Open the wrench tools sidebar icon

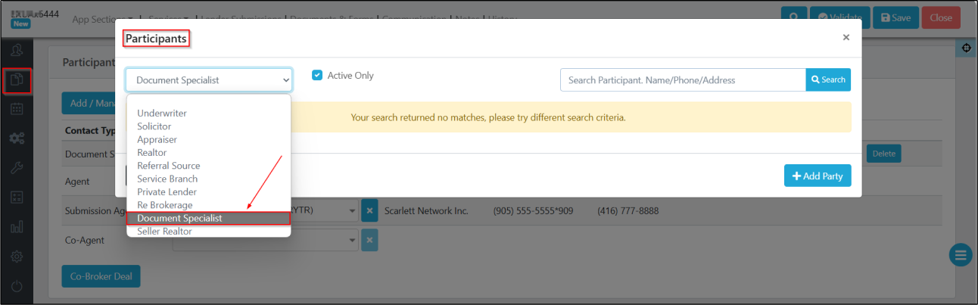[17, 168]
